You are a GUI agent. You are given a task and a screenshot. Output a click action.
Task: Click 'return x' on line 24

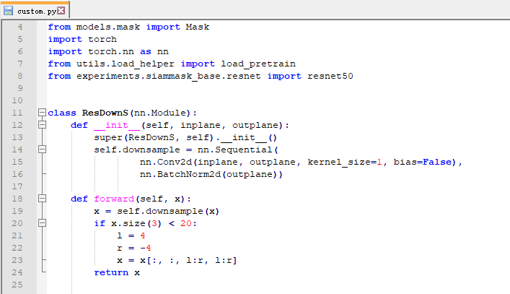(x=117, y=273)
